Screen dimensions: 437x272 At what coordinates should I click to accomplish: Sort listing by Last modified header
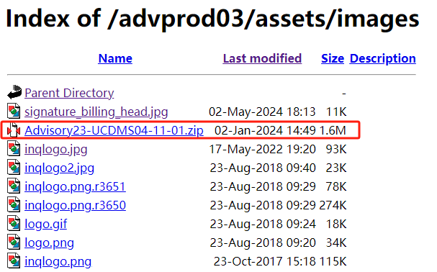click(262, 58)
